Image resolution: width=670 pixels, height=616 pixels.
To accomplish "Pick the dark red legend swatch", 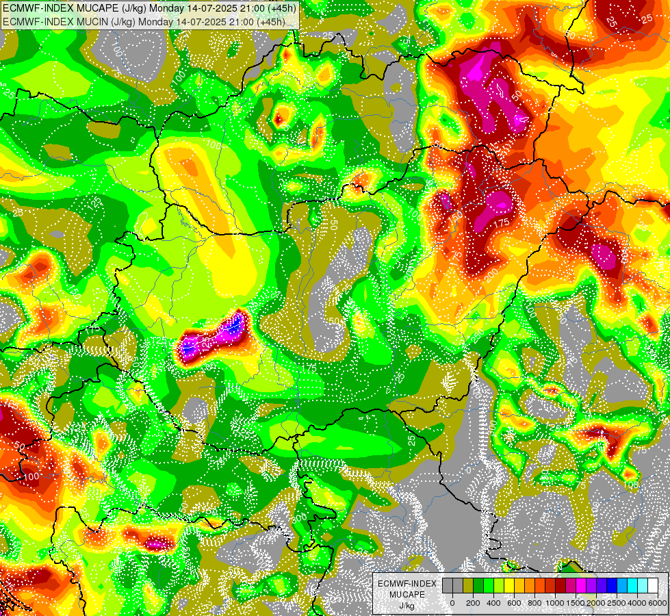I will point(561,585).
